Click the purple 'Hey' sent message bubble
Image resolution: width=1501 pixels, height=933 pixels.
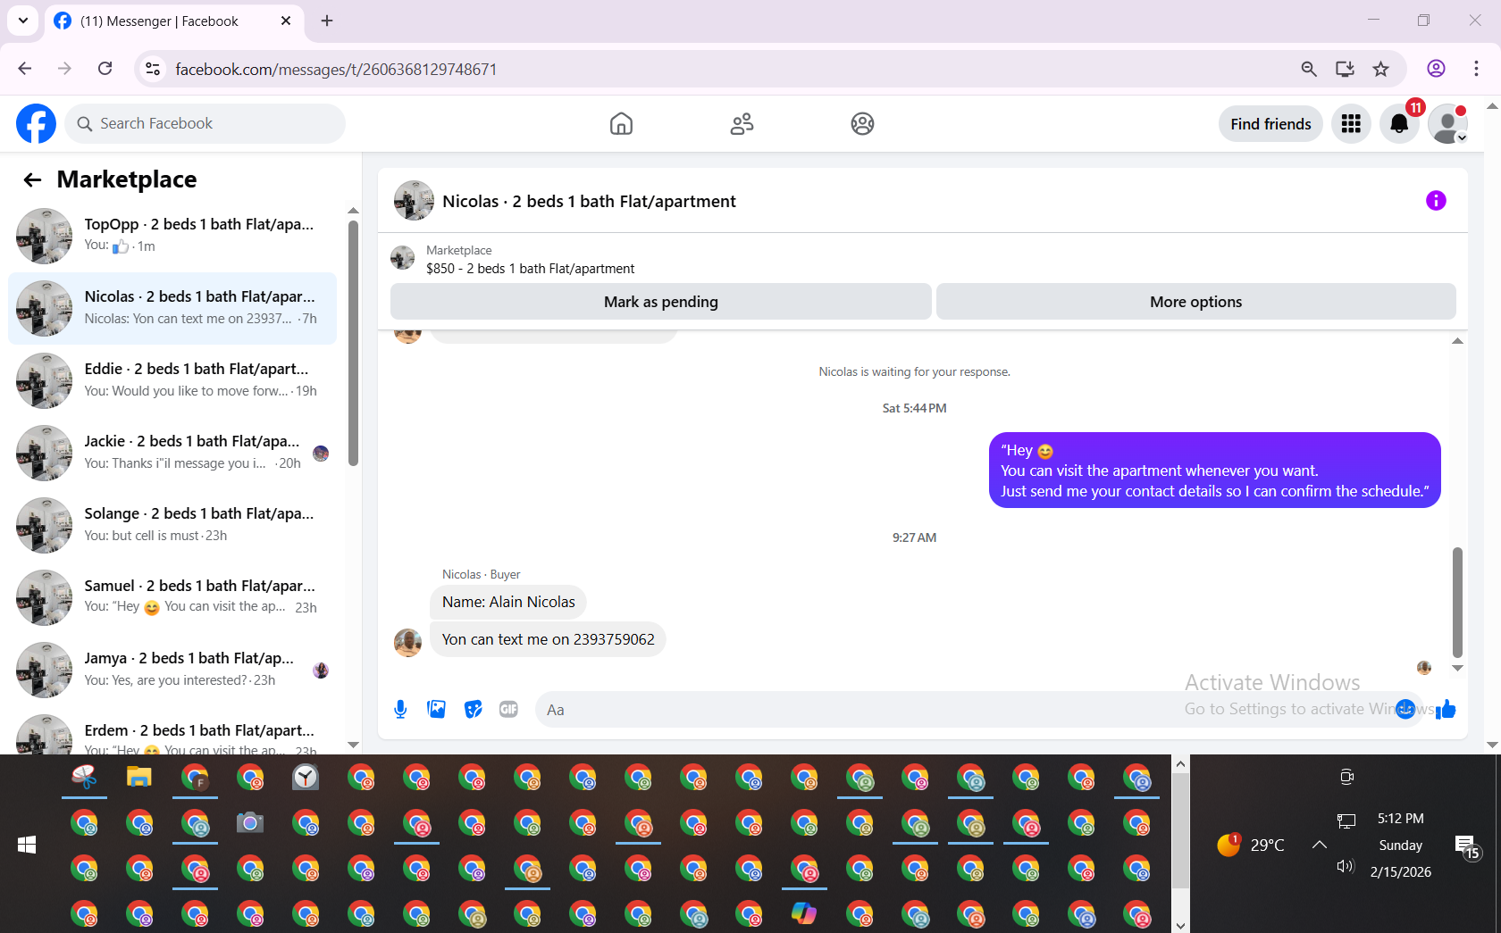[x=1215, y=471]
